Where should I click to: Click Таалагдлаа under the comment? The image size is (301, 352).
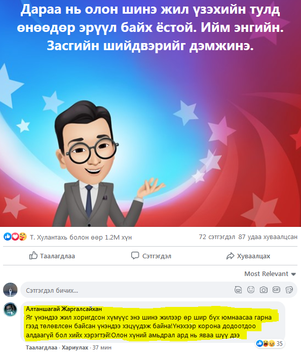click(42, 347)
